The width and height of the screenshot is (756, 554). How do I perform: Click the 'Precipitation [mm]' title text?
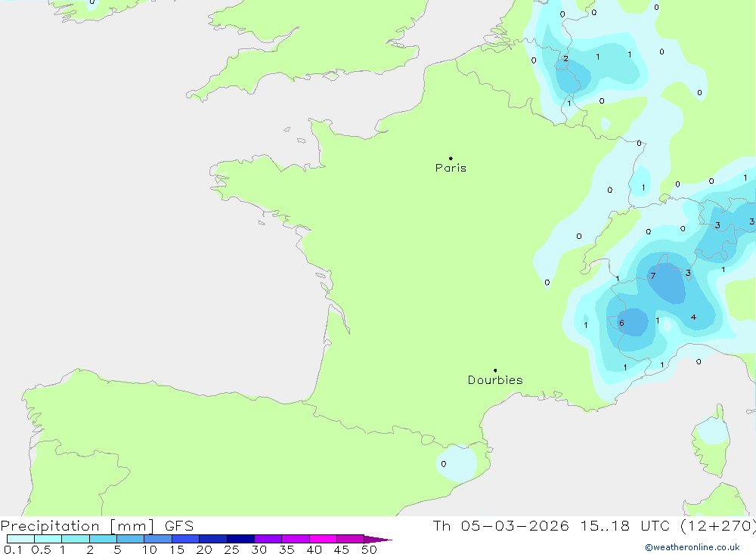click(x=77, y=526)
